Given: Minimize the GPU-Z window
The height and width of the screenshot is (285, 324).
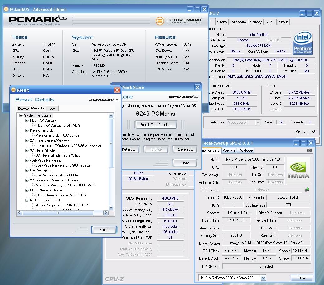Looking at the screenshot, I should pos(296,143).
